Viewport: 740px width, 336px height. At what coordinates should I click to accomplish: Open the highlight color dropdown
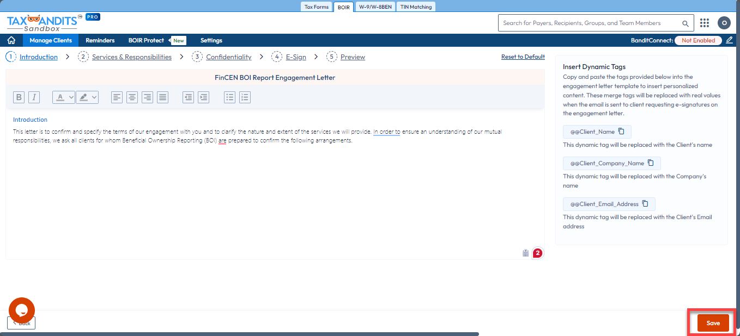[x=87, y=97]
